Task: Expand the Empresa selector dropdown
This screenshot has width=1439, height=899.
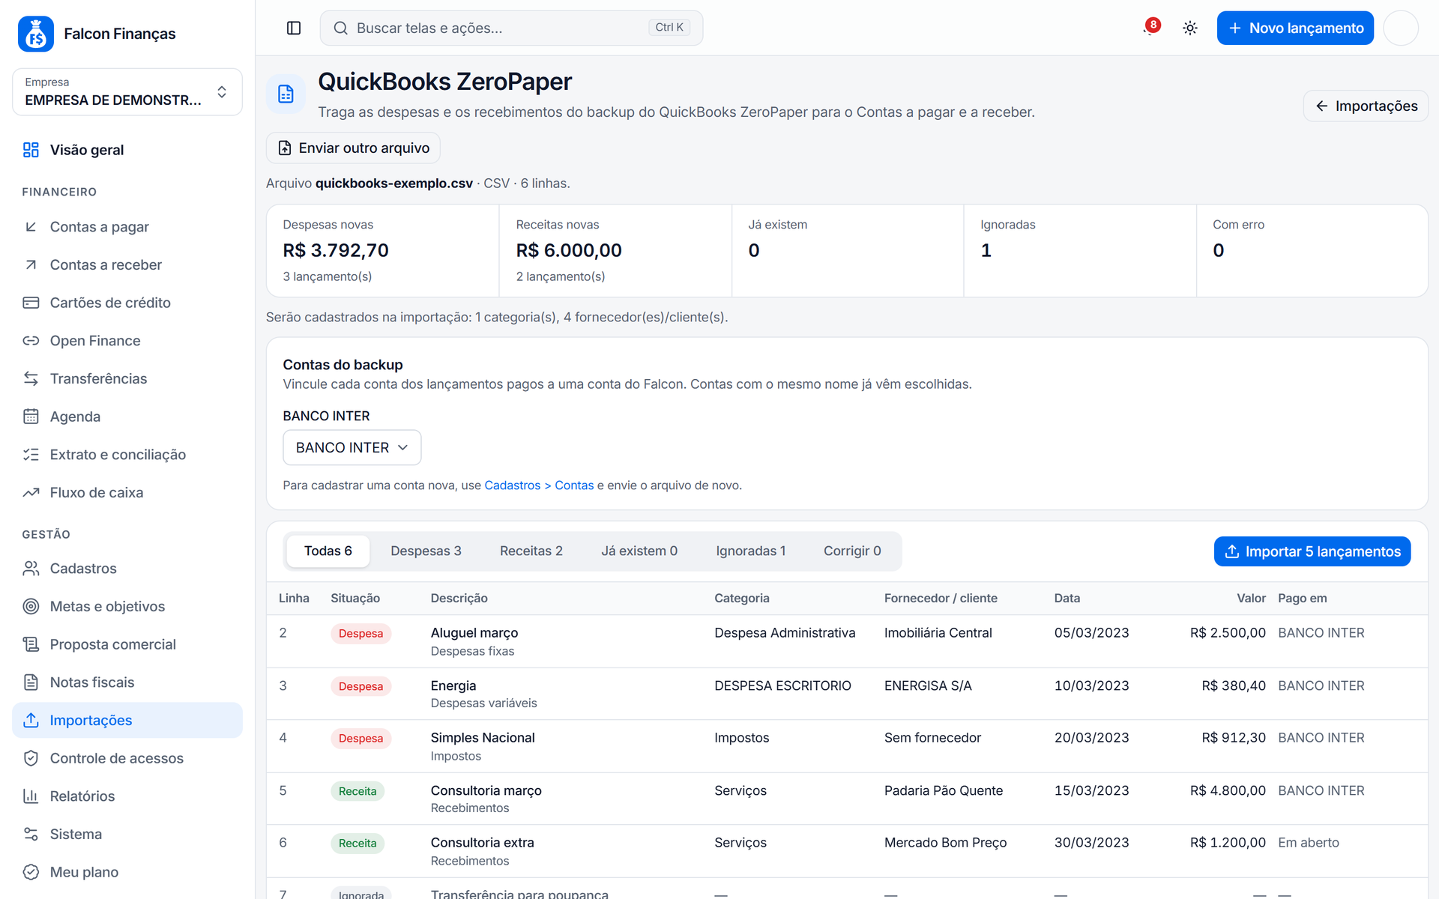Action: click(127, 92)
